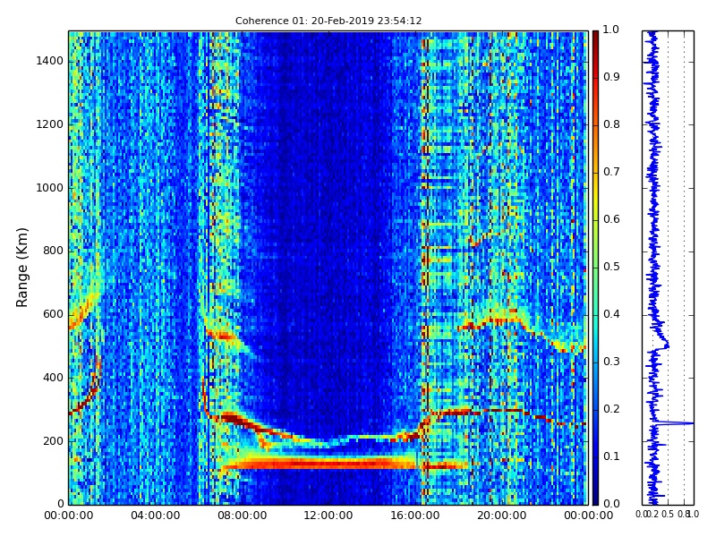Click the 08:00:00 time axis label
The width and height of the screenshot is (716, 537).
tap(242, 516)
